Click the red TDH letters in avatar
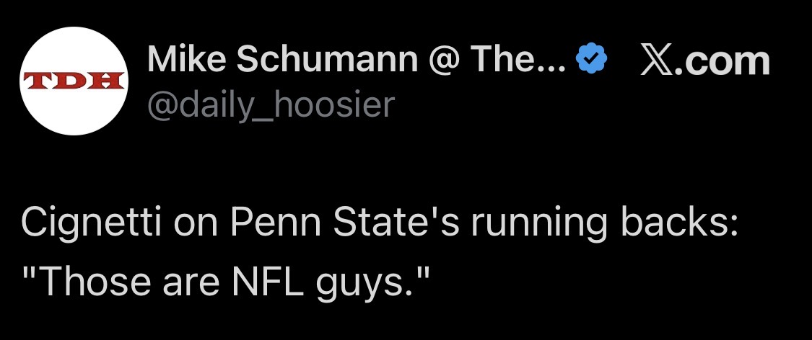The image size is (812, 340). (x=73, y=79)
